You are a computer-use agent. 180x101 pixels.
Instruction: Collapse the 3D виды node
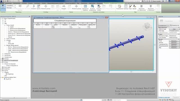pyautogui.click(x=5, y=40)
